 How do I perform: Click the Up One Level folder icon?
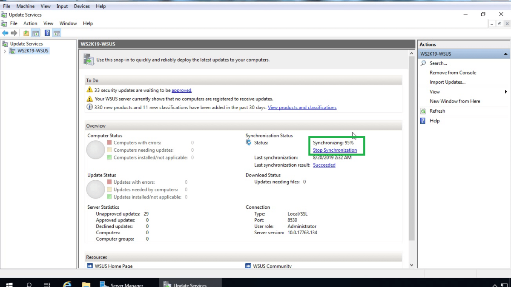(26, 33)
